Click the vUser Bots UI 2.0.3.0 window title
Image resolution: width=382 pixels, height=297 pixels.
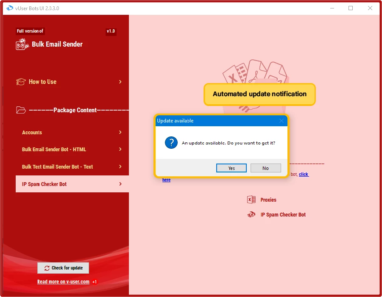[37, 8]
